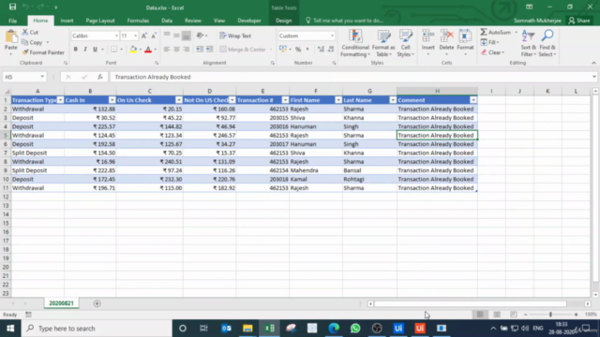
Task: Click Increase Decimal icon
Action: pos(321,49)
